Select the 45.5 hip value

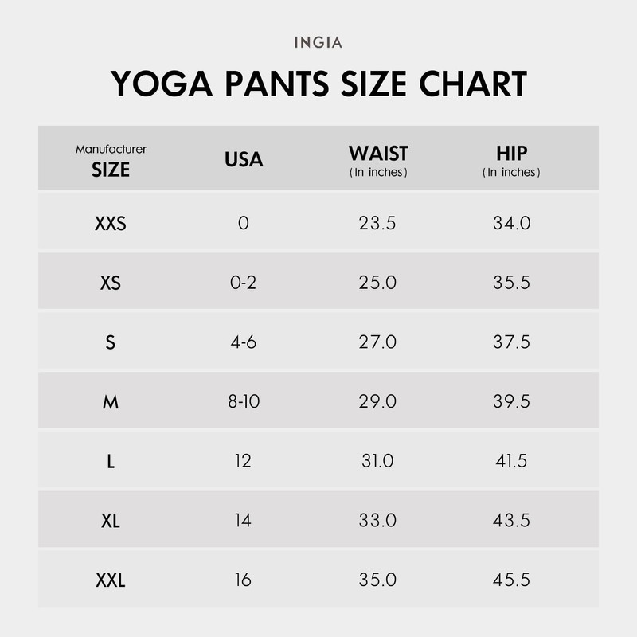(511, 580)
